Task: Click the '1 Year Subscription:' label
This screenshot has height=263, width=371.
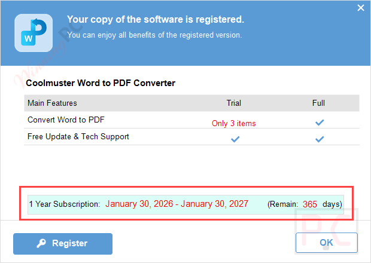Action: [x=65, y=204]
